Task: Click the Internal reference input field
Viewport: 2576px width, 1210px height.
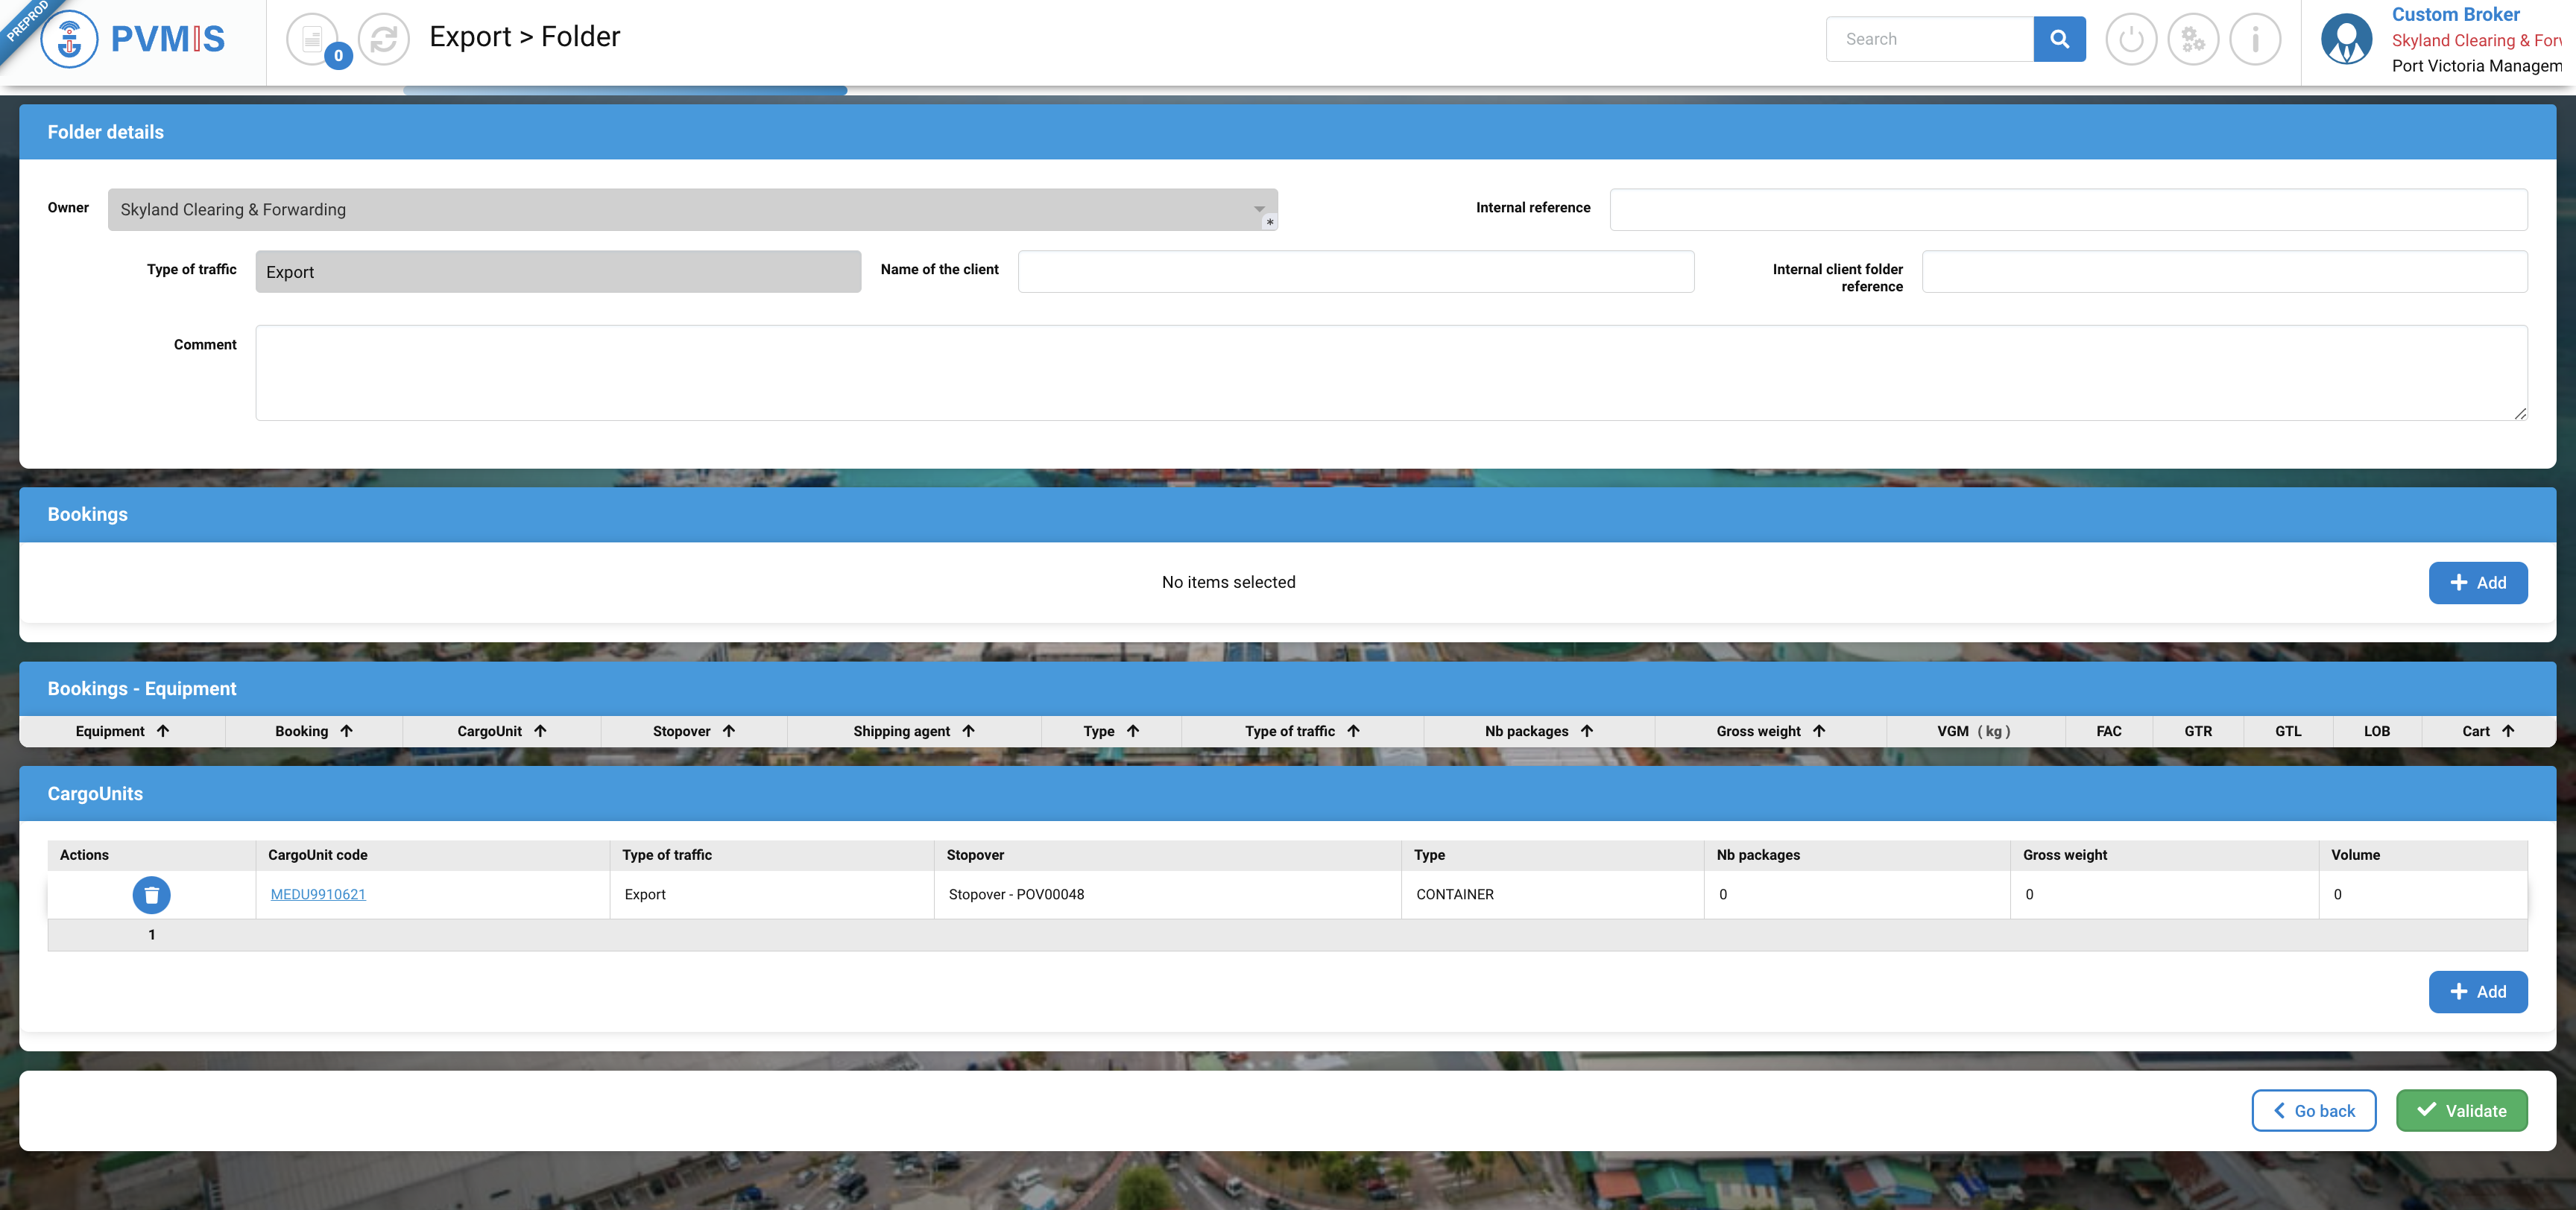Action: point(2067,210)
